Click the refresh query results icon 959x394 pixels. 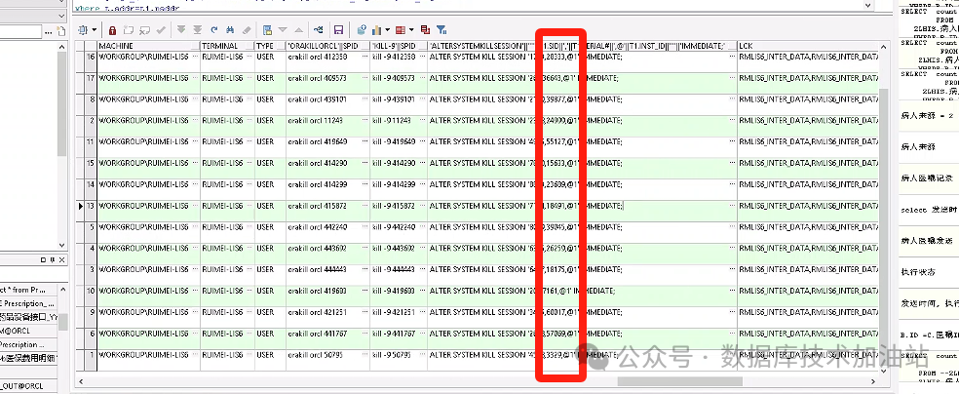click(214, 29)
